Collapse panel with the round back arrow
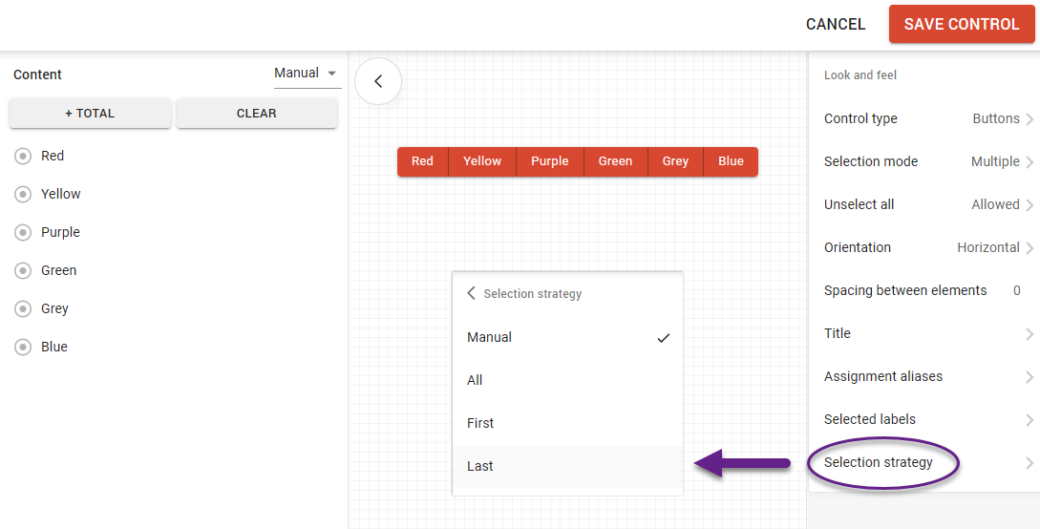 tap(378, 81)
